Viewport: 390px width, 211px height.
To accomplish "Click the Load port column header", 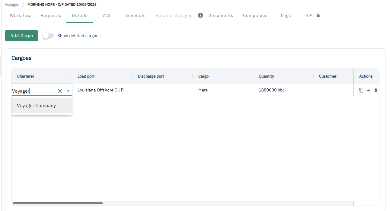I will (102, 76).
